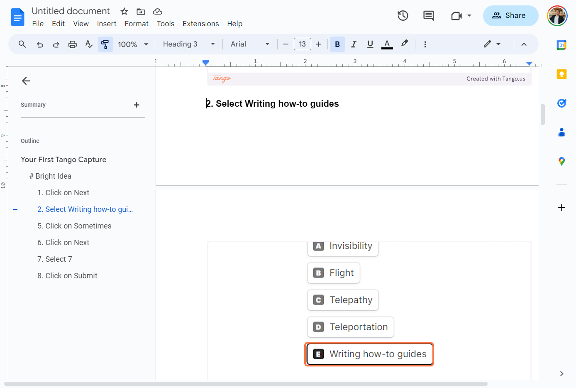Add a document summary
This screenshot has width=576, height=388.
137,105
